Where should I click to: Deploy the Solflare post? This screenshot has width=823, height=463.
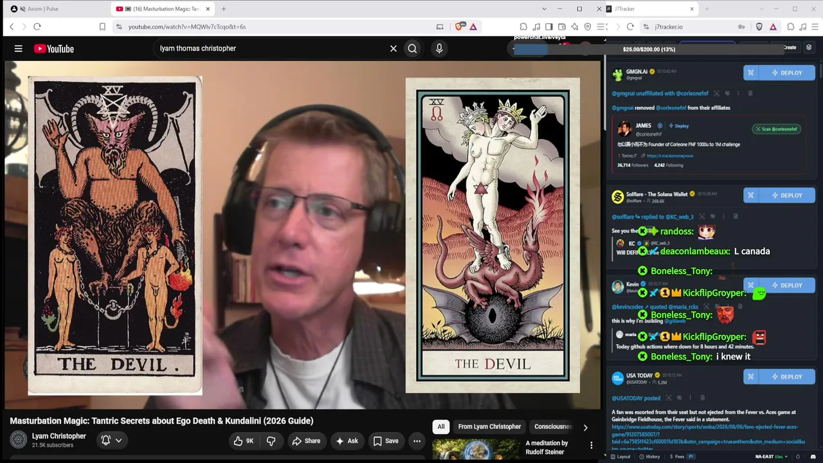click(786, 195)
